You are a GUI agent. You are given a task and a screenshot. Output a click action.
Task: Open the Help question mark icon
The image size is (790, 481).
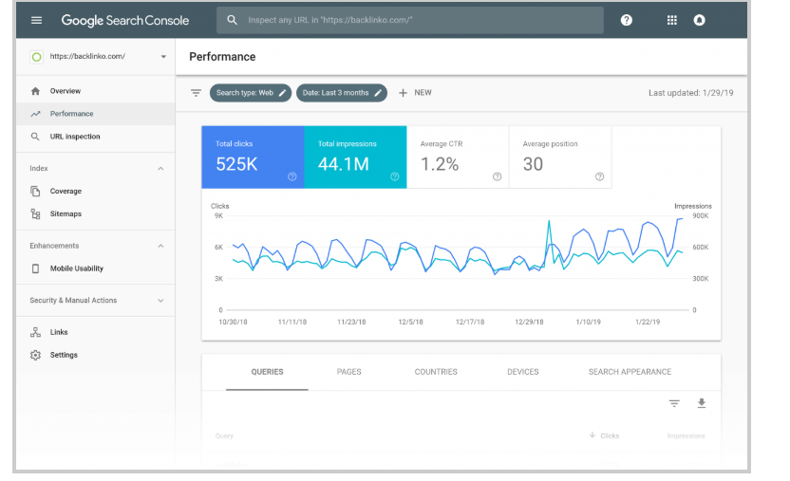[x=627, y=20]
